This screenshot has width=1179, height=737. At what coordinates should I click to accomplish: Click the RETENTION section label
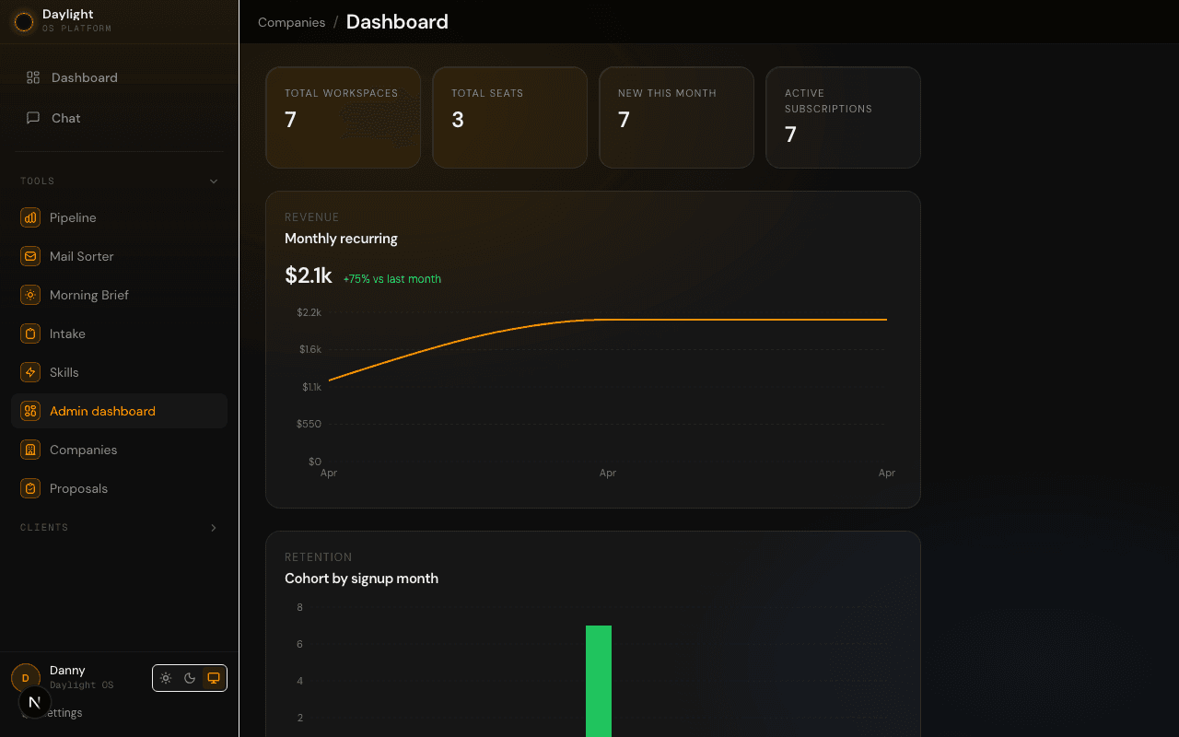point(319,557)
